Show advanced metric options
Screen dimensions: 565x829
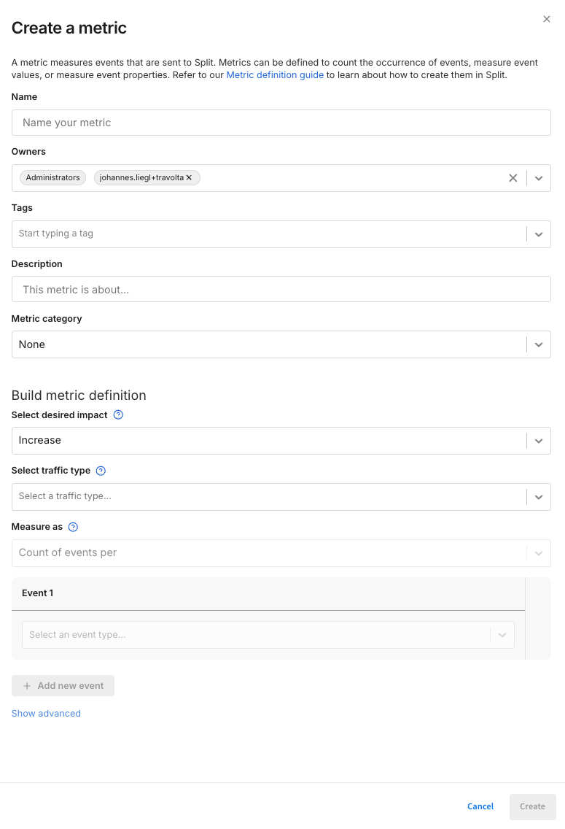[45, 713]
